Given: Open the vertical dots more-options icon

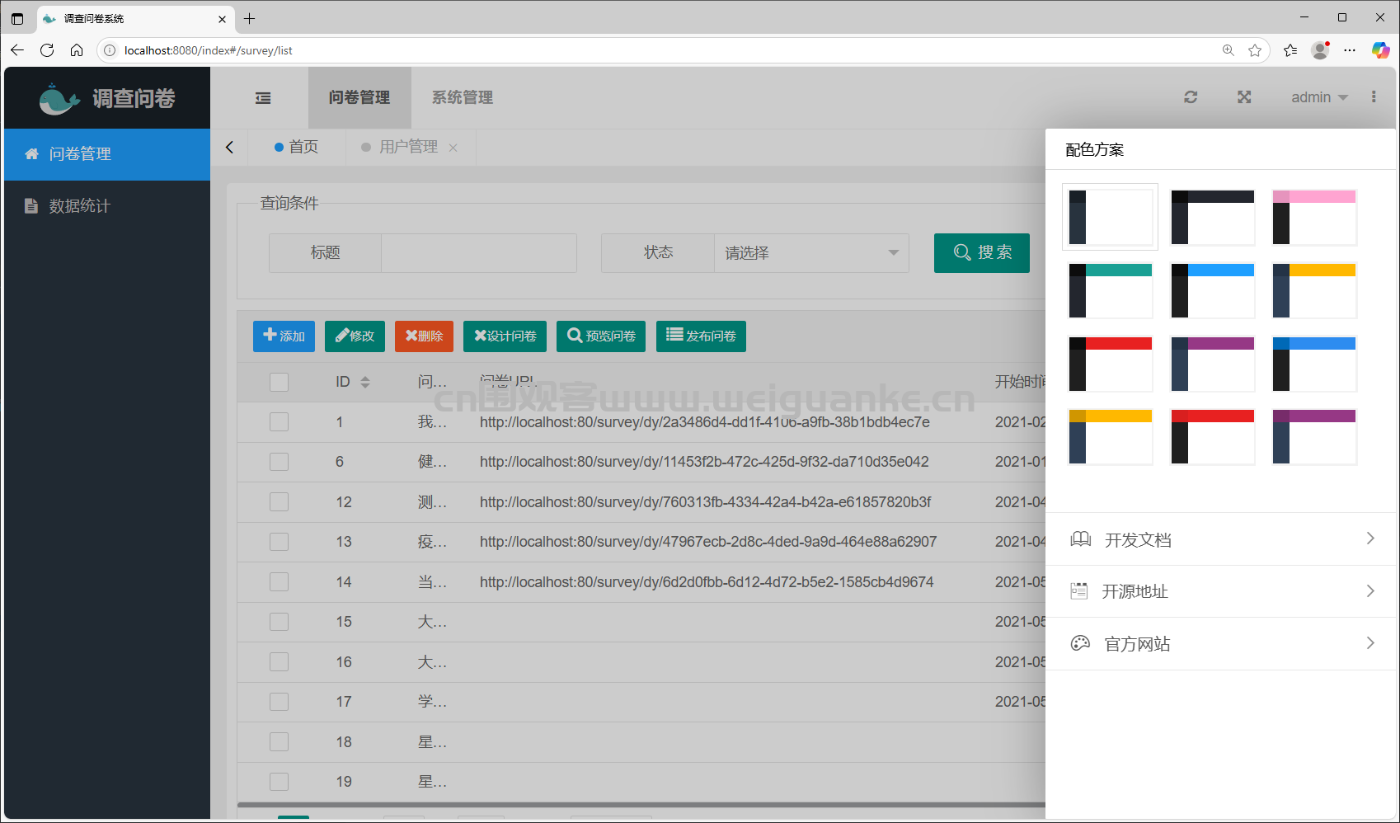Looking at the screenshot, I should [x=1374, y=97].
